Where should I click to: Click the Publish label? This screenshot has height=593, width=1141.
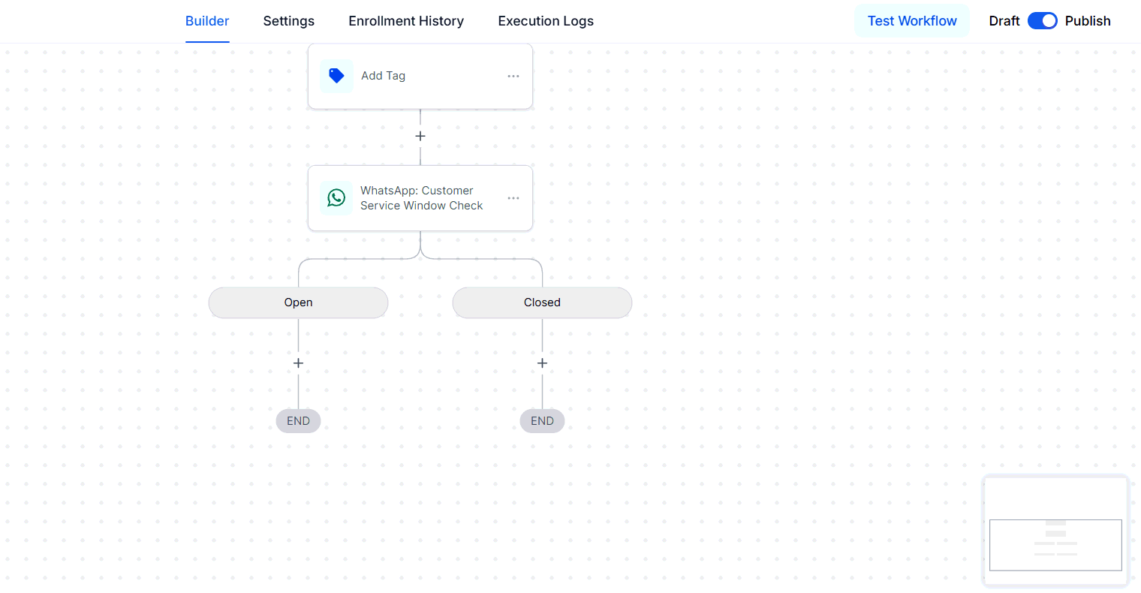[1088, 21]
